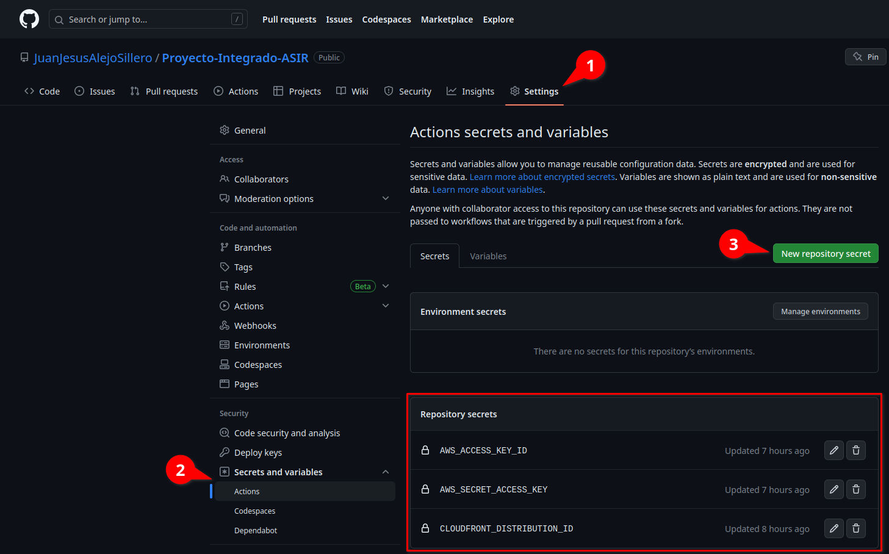Open Learn more about encrypted secrets link
This screenshot has width=889, height=554.
coord(542,177)
